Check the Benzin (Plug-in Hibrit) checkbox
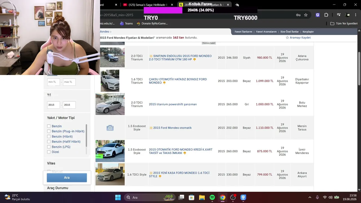361x203 pixels. 49,131
